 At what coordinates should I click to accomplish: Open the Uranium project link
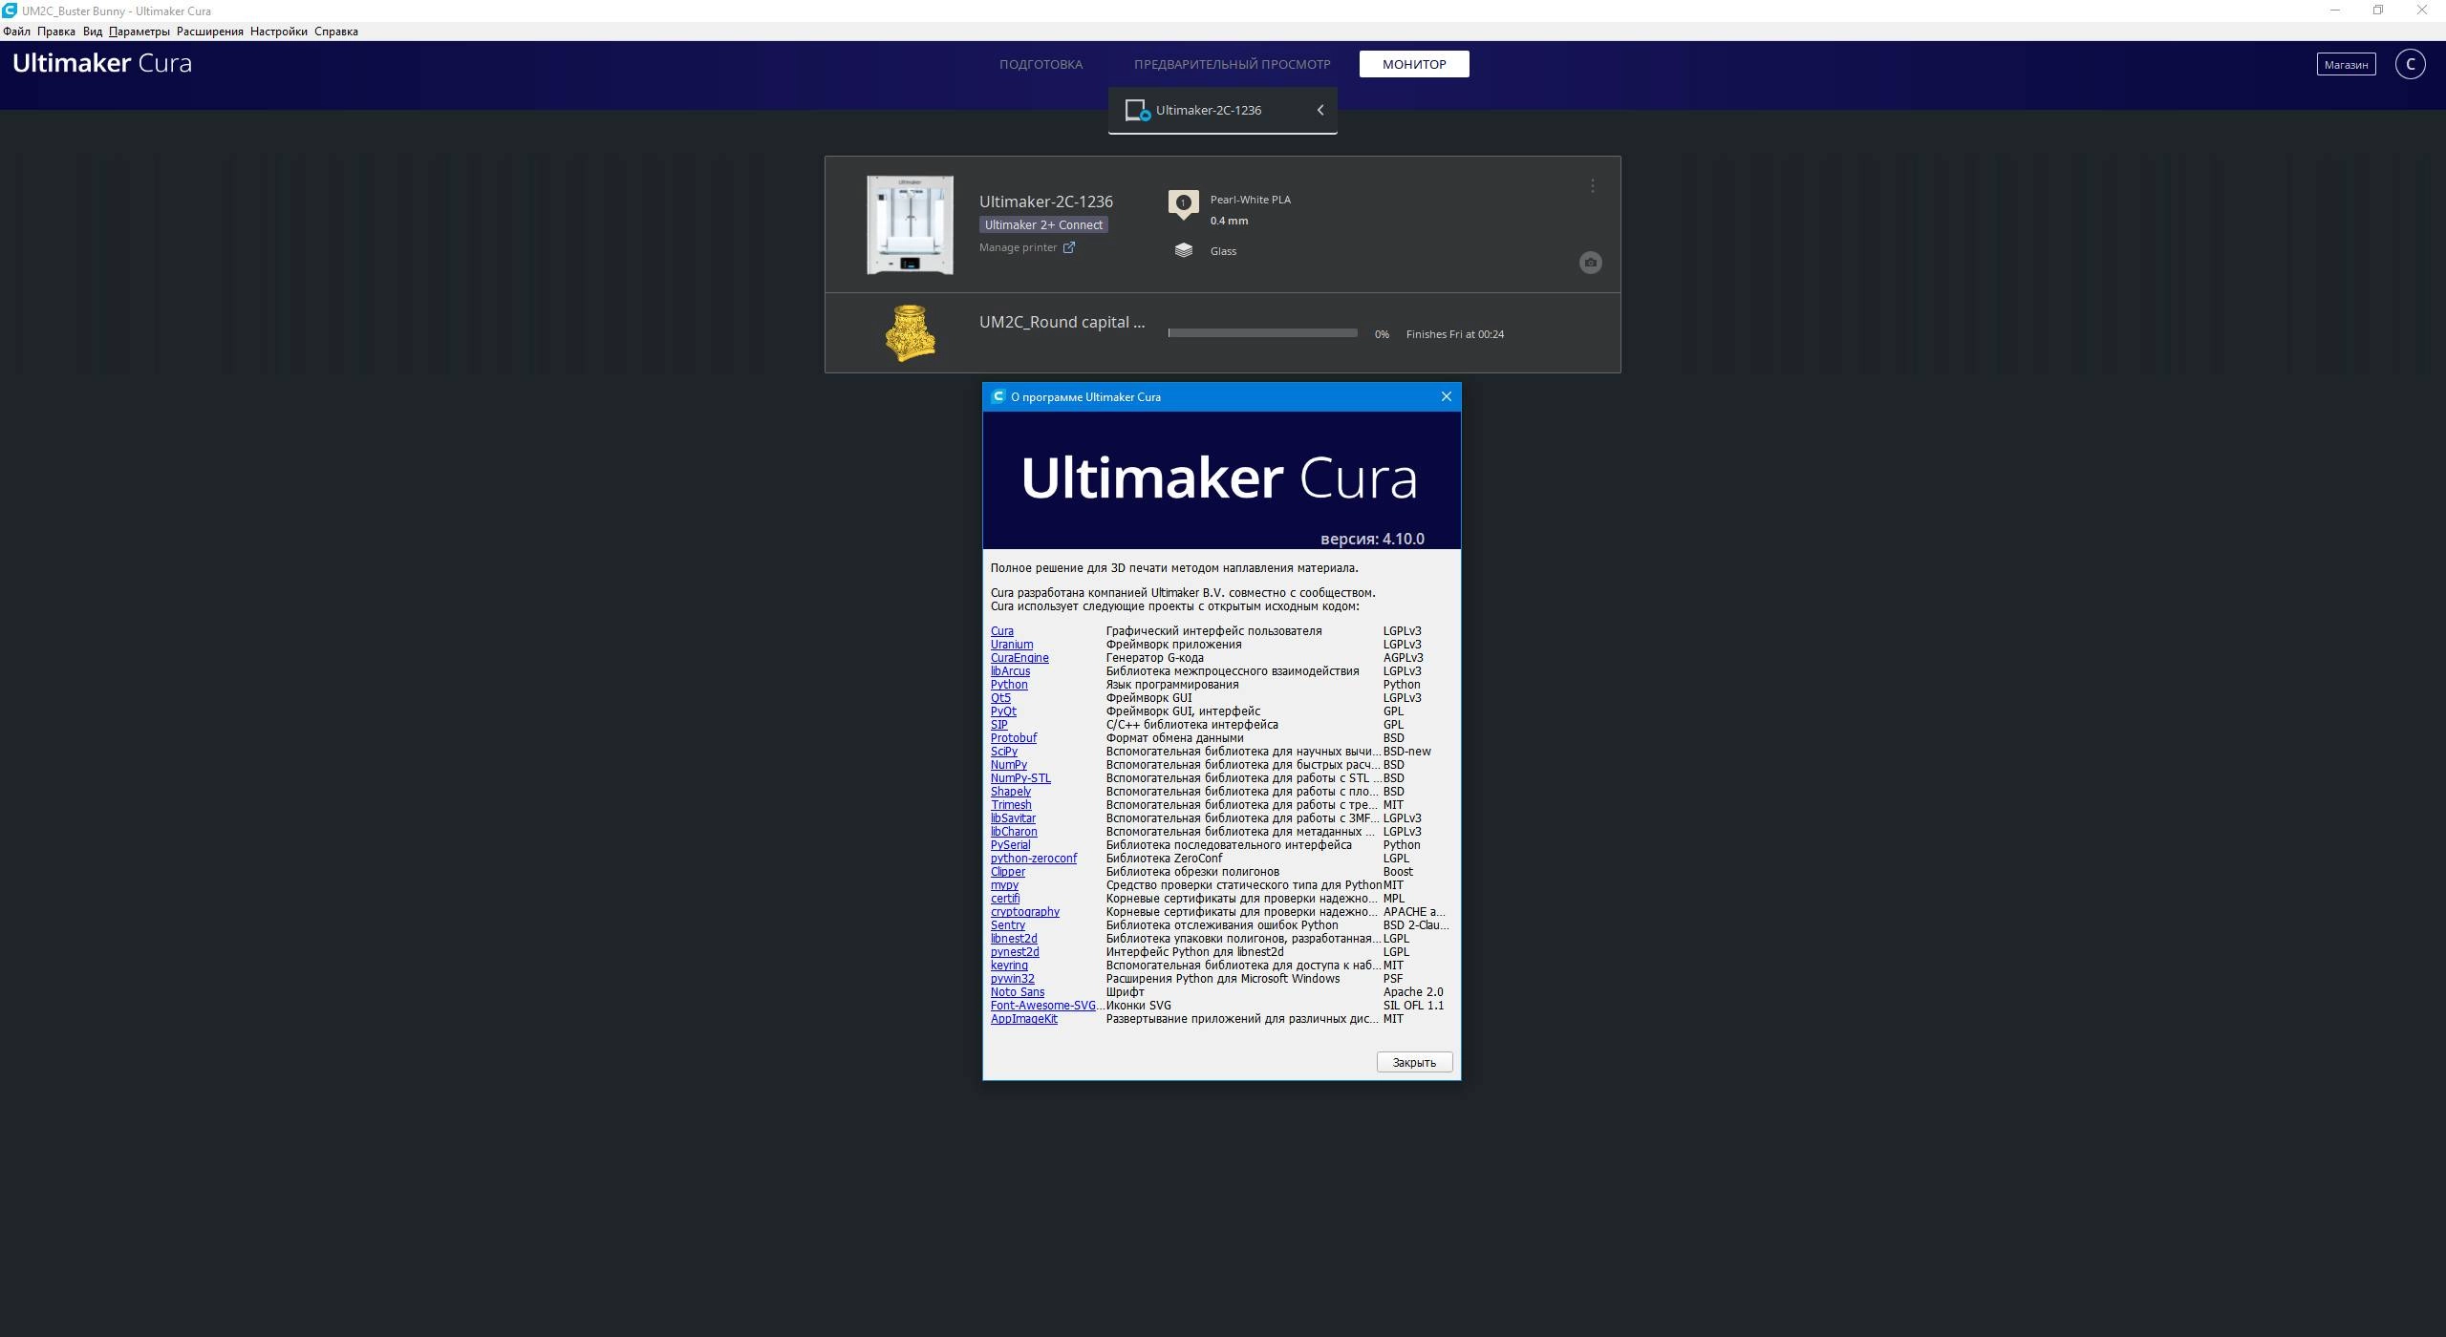pos(1011,645)
